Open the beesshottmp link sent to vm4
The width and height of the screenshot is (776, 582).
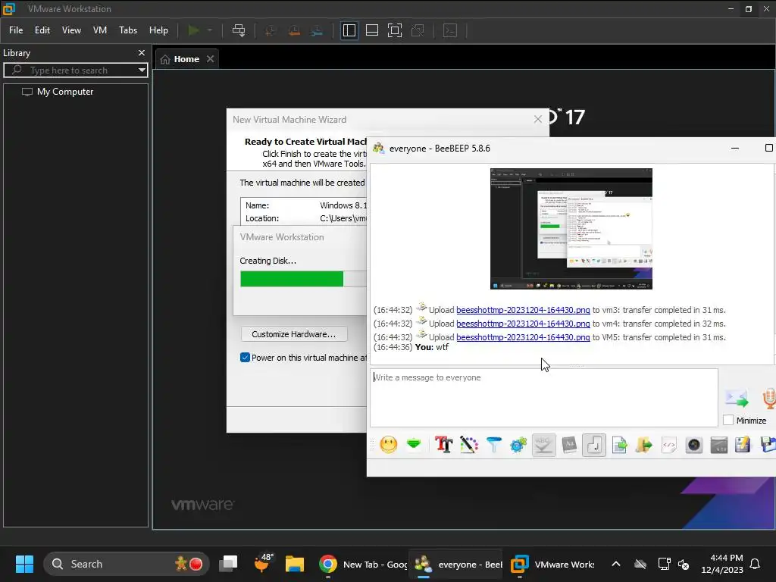pyautogui.click(x=523, y=324)
